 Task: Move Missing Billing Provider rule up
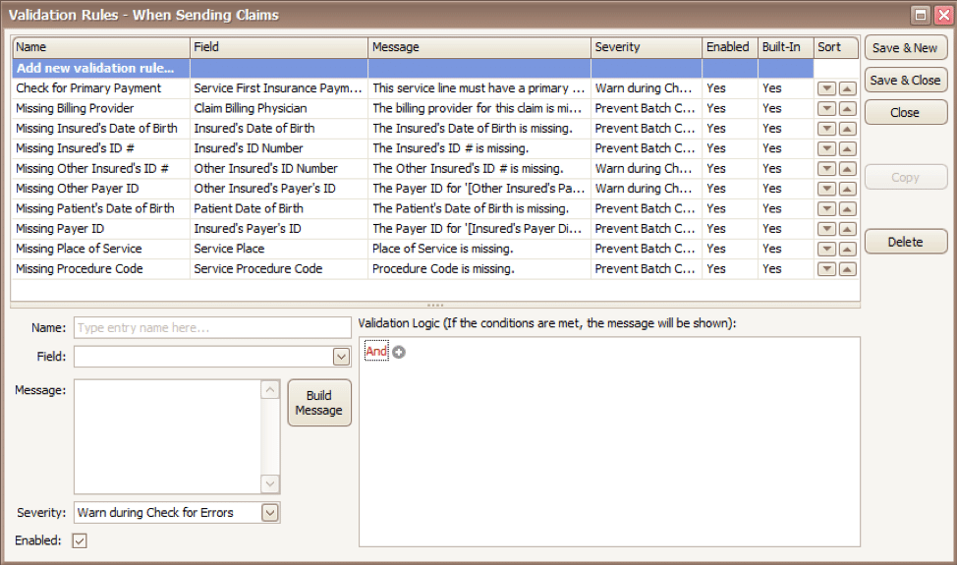[x=847, y=109]
